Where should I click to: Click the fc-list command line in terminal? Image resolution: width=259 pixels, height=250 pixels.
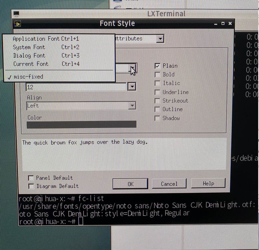(x=61, y=199)
